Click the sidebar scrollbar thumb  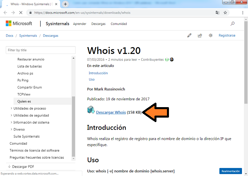coord(73,126)
